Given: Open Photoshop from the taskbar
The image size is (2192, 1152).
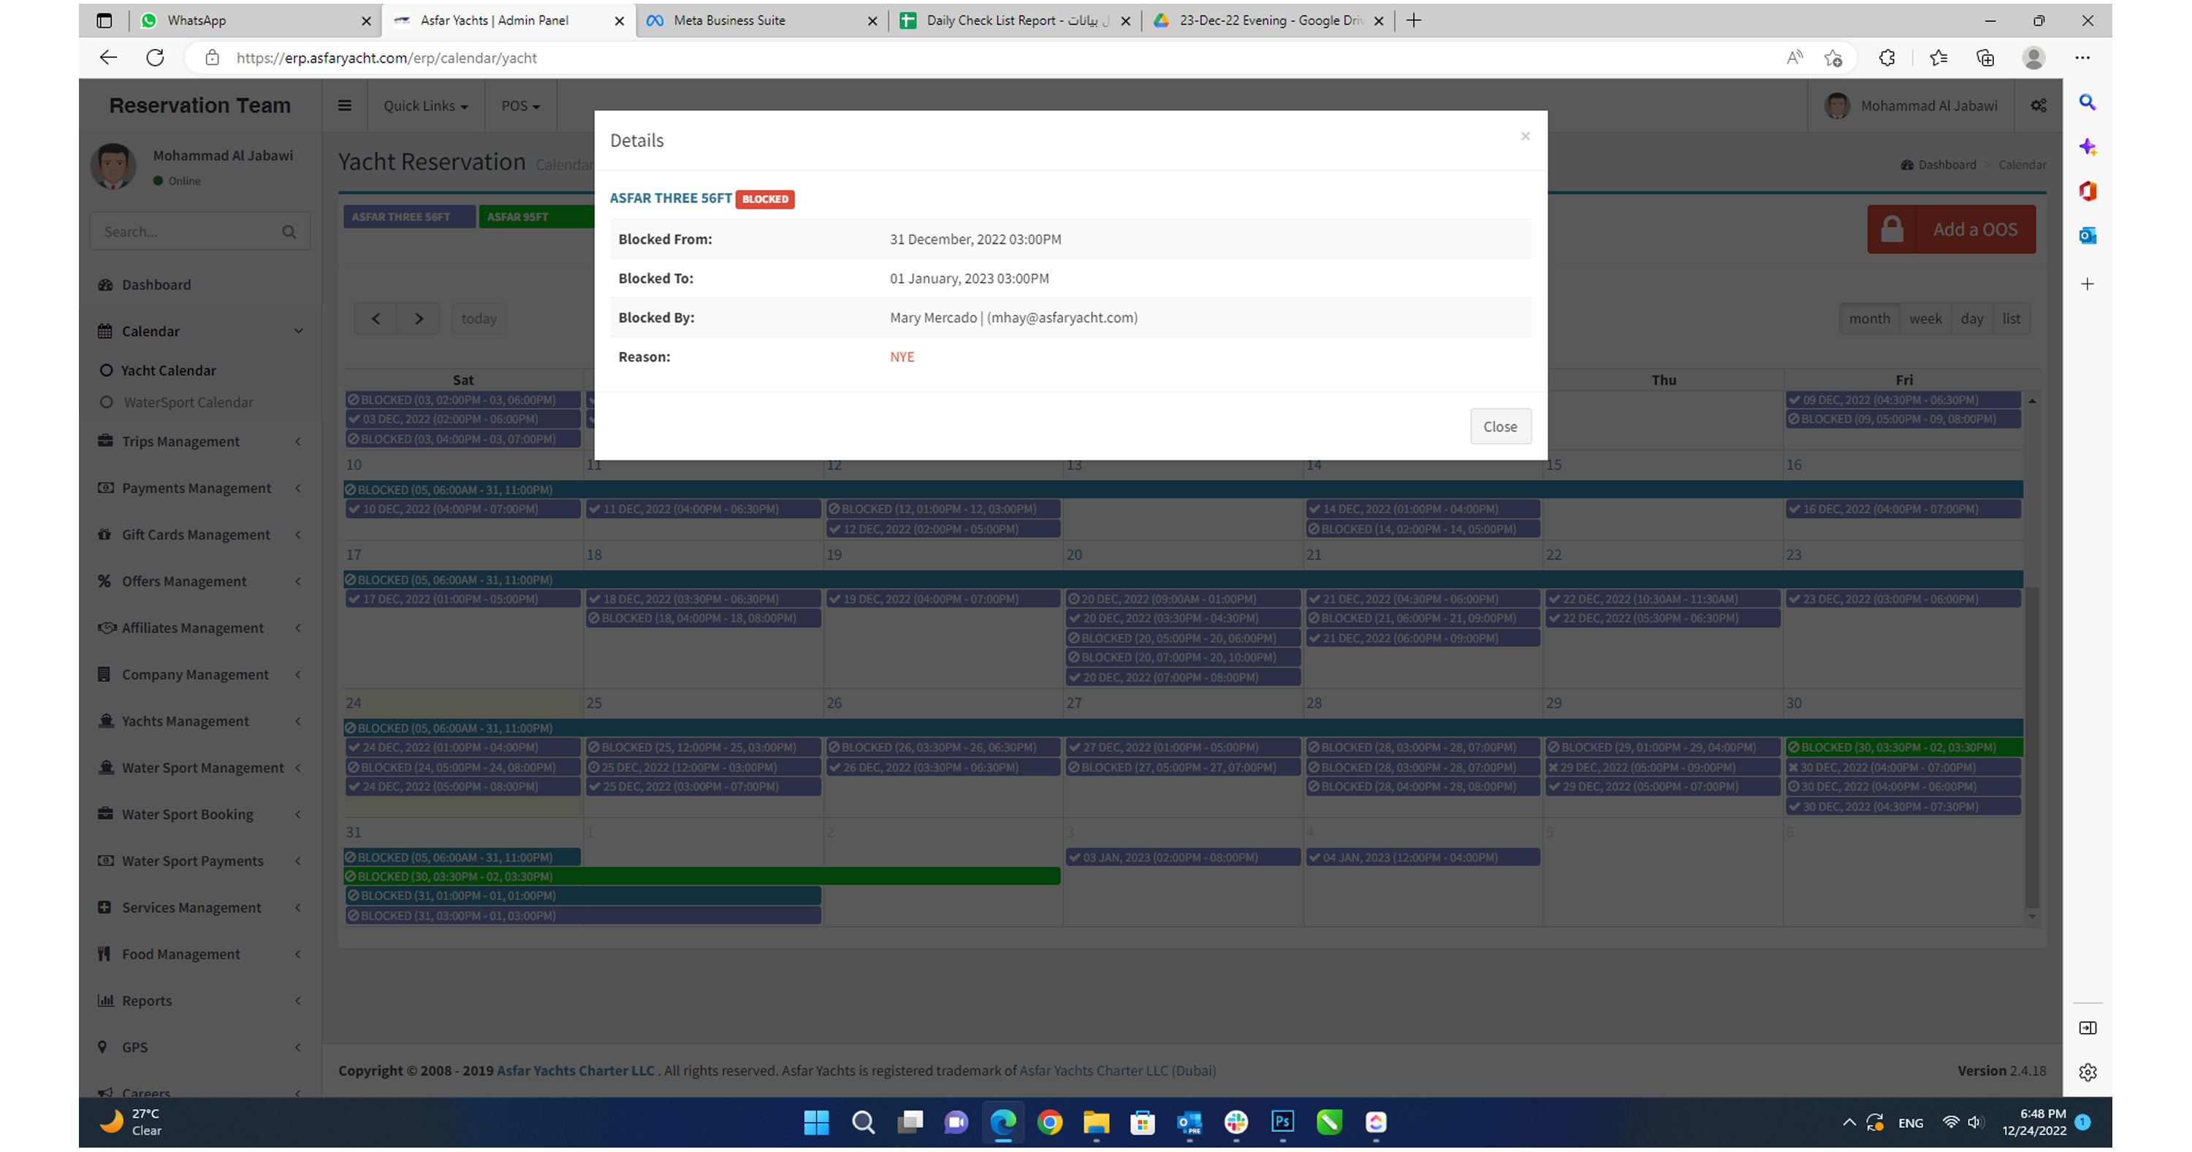Looking at the screenshot, I should point(1282,1122).
